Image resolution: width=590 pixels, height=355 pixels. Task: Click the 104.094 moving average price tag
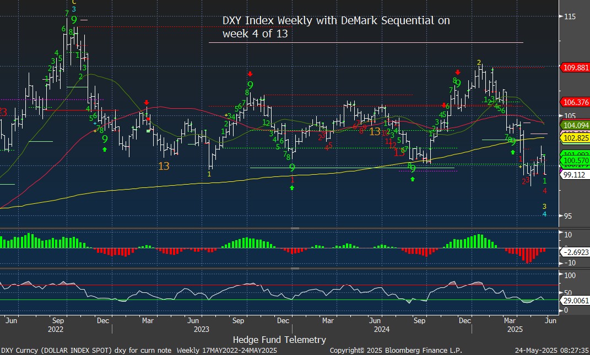[x=575, y=126]
